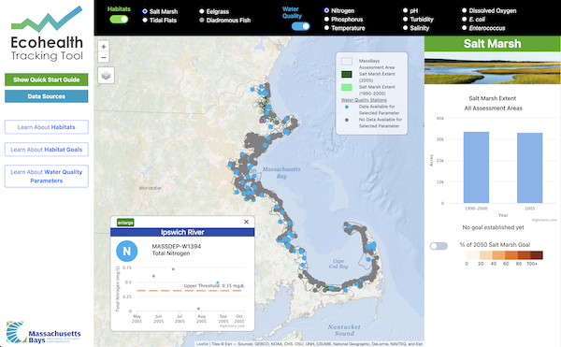The image size is (561, 347).
Task: Enable the 2050 Salt Marsh Goal toggle
Action: [439, 246]
